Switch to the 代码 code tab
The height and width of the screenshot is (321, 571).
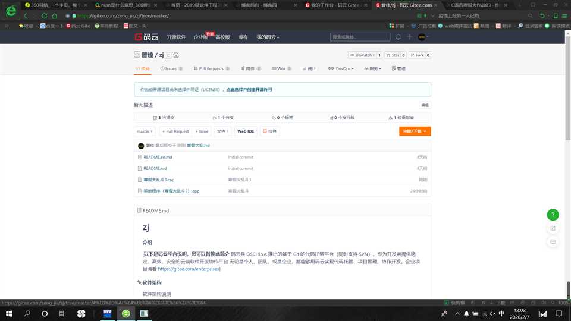142,68
